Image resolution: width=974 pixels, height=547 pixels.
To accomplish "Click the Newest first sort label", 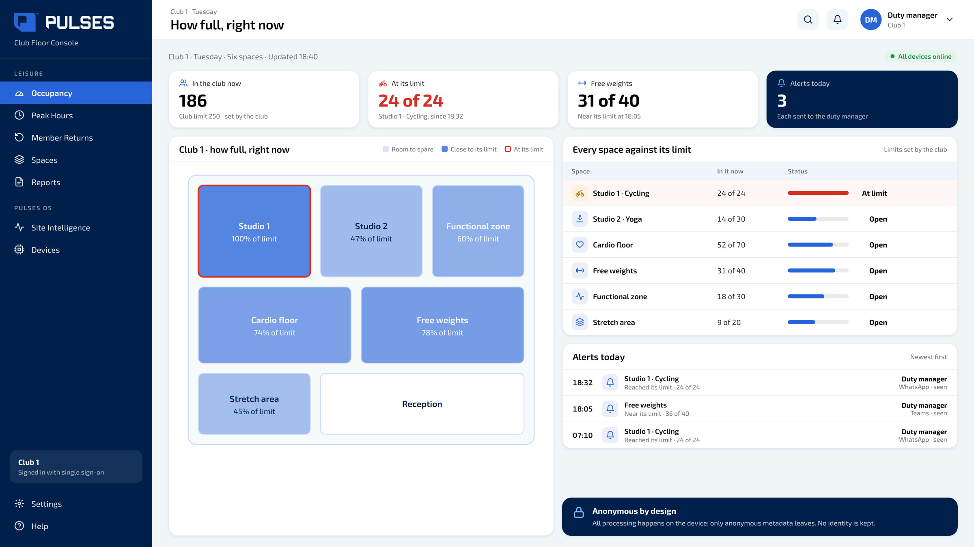I will 928,357.
